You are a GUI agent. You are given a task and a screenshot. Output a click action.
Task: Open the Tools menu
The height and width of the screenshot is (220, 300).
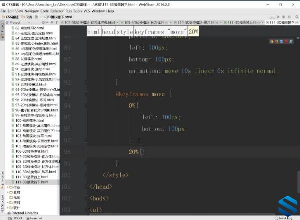click(x=78, y=11)
